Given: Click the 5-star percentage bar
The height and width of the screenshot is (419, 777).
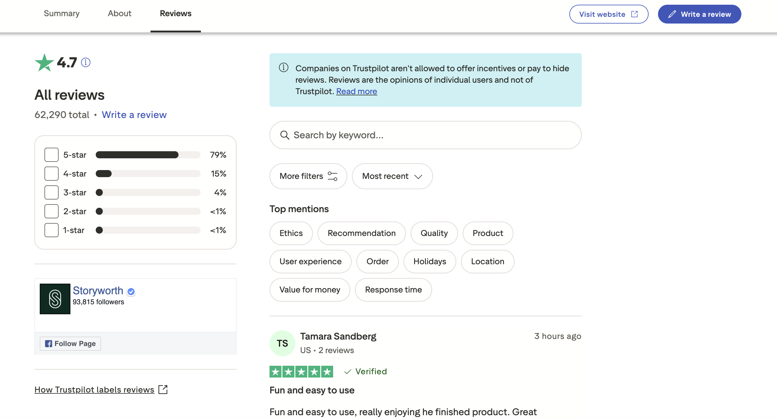Looking at the screenshot, I should (148, 155).
